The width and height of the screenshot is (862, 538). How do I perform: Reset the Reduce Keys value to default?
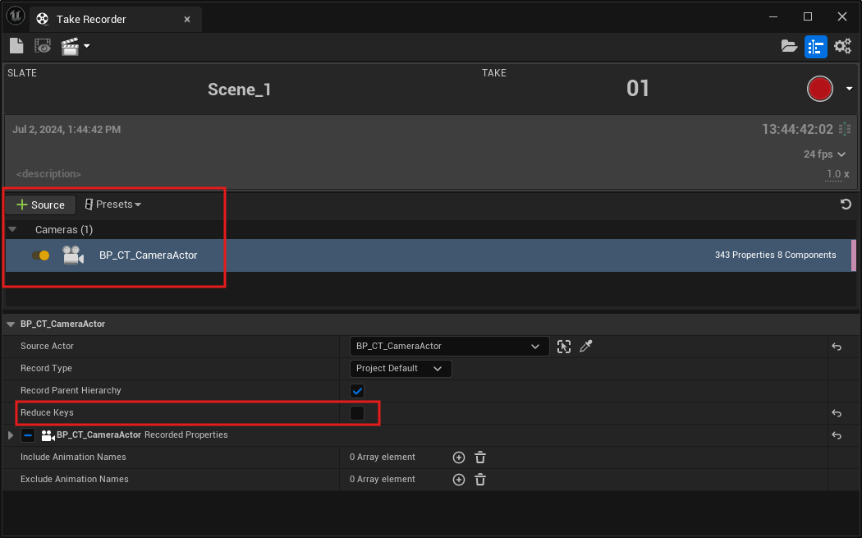tap(837, 413)
